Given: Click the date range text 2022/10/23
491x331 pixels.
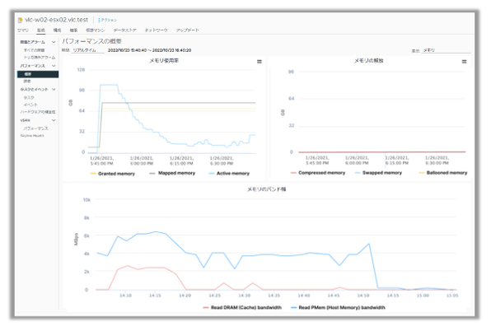Looking at the screenshot, I should coord(150,50).
